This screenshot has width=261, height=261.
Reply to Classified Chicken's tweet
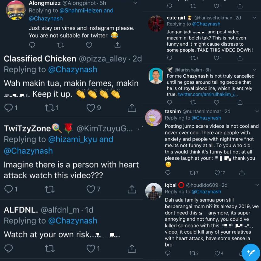tap(8, 108)
